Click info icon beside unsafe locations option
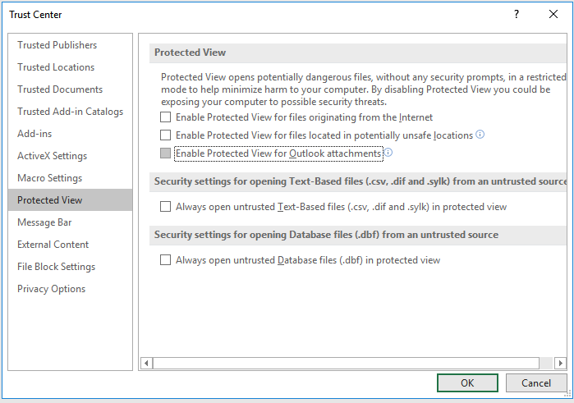 480,135
